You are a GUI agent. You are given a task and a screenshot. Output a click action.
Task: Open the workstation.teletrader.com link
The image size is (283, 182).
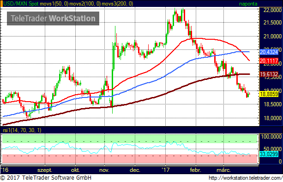click(x=246, y=178)
